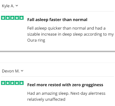The width and height of the screenshot is (115, 106).
Task: Click the Kyle A. reviewer name
Action: (8, 6)
